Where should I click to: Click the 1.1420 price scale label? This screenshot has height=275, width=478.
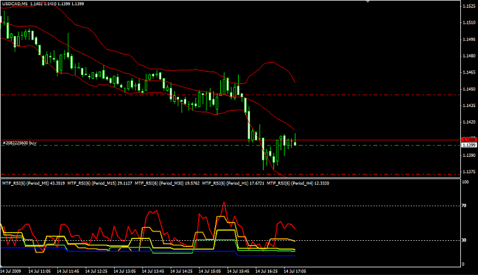click(469, 122)
